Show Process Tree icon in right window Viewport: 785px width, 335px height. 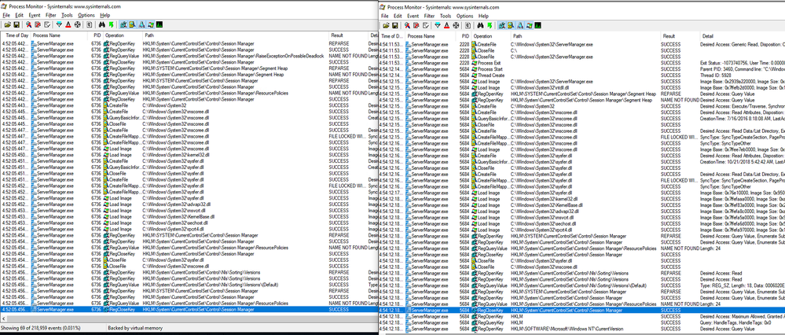[468, 24]
